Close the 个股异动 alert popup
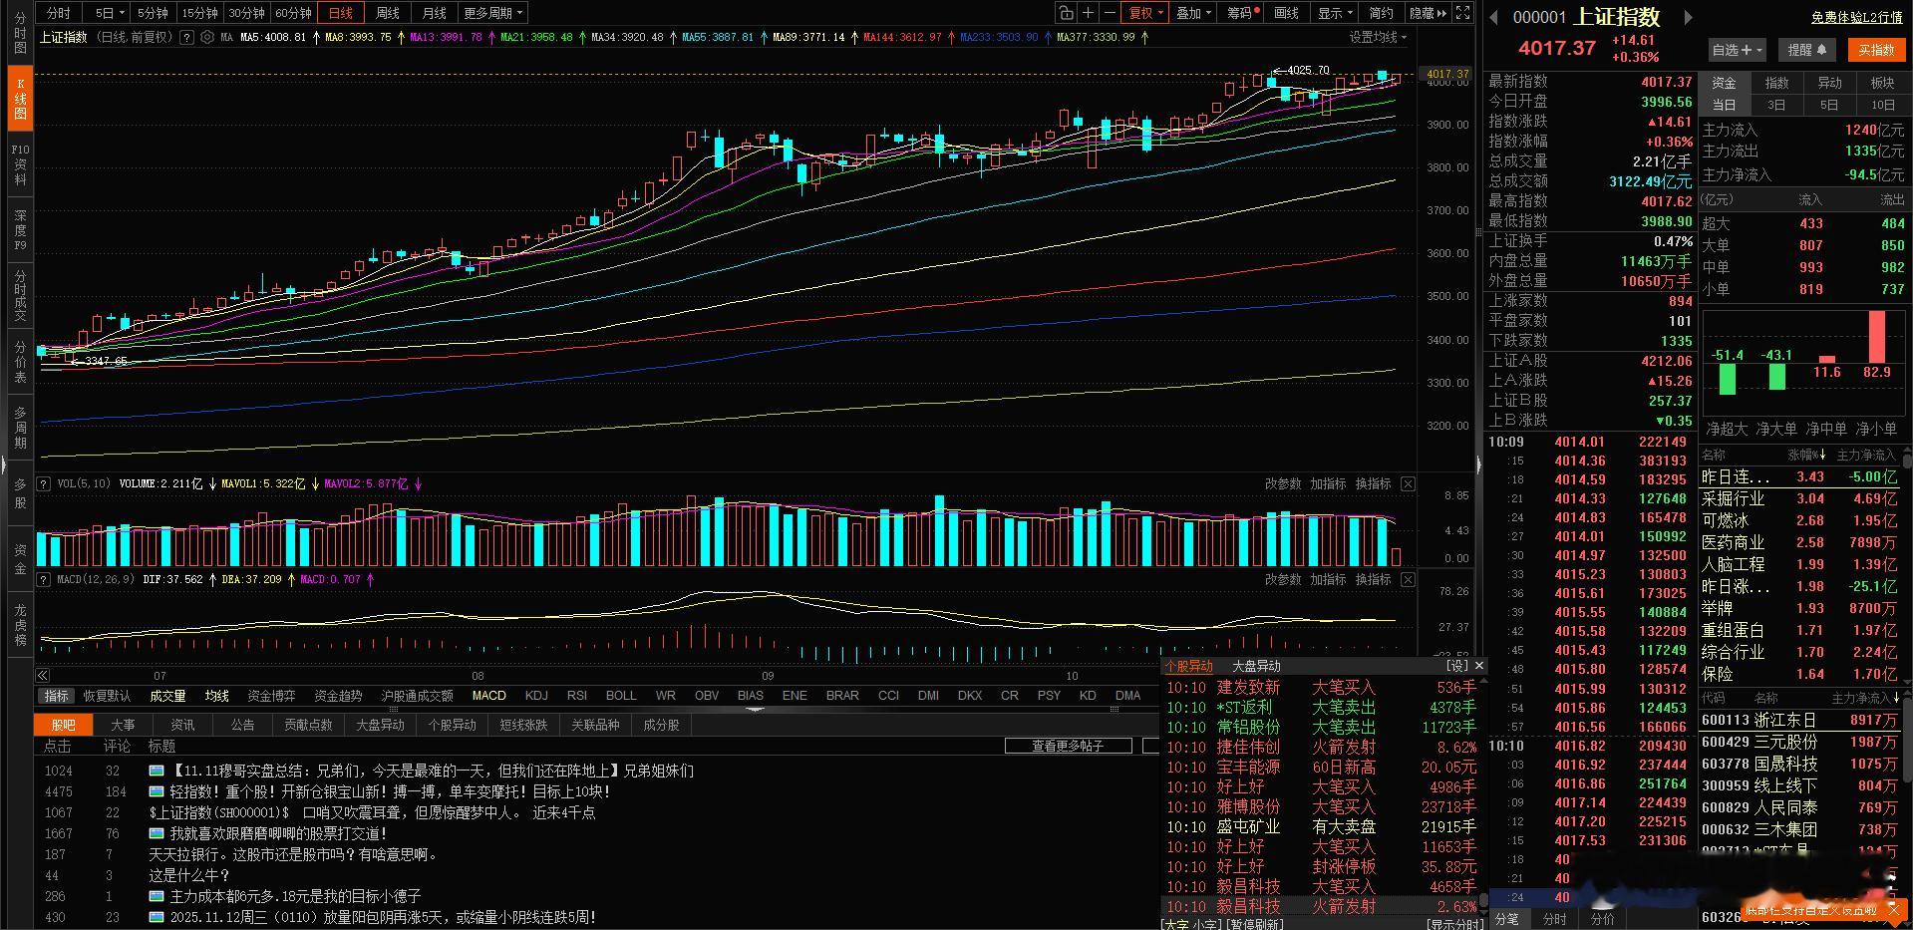This screenshot has width=1913, height=930. coord(1479,665)
